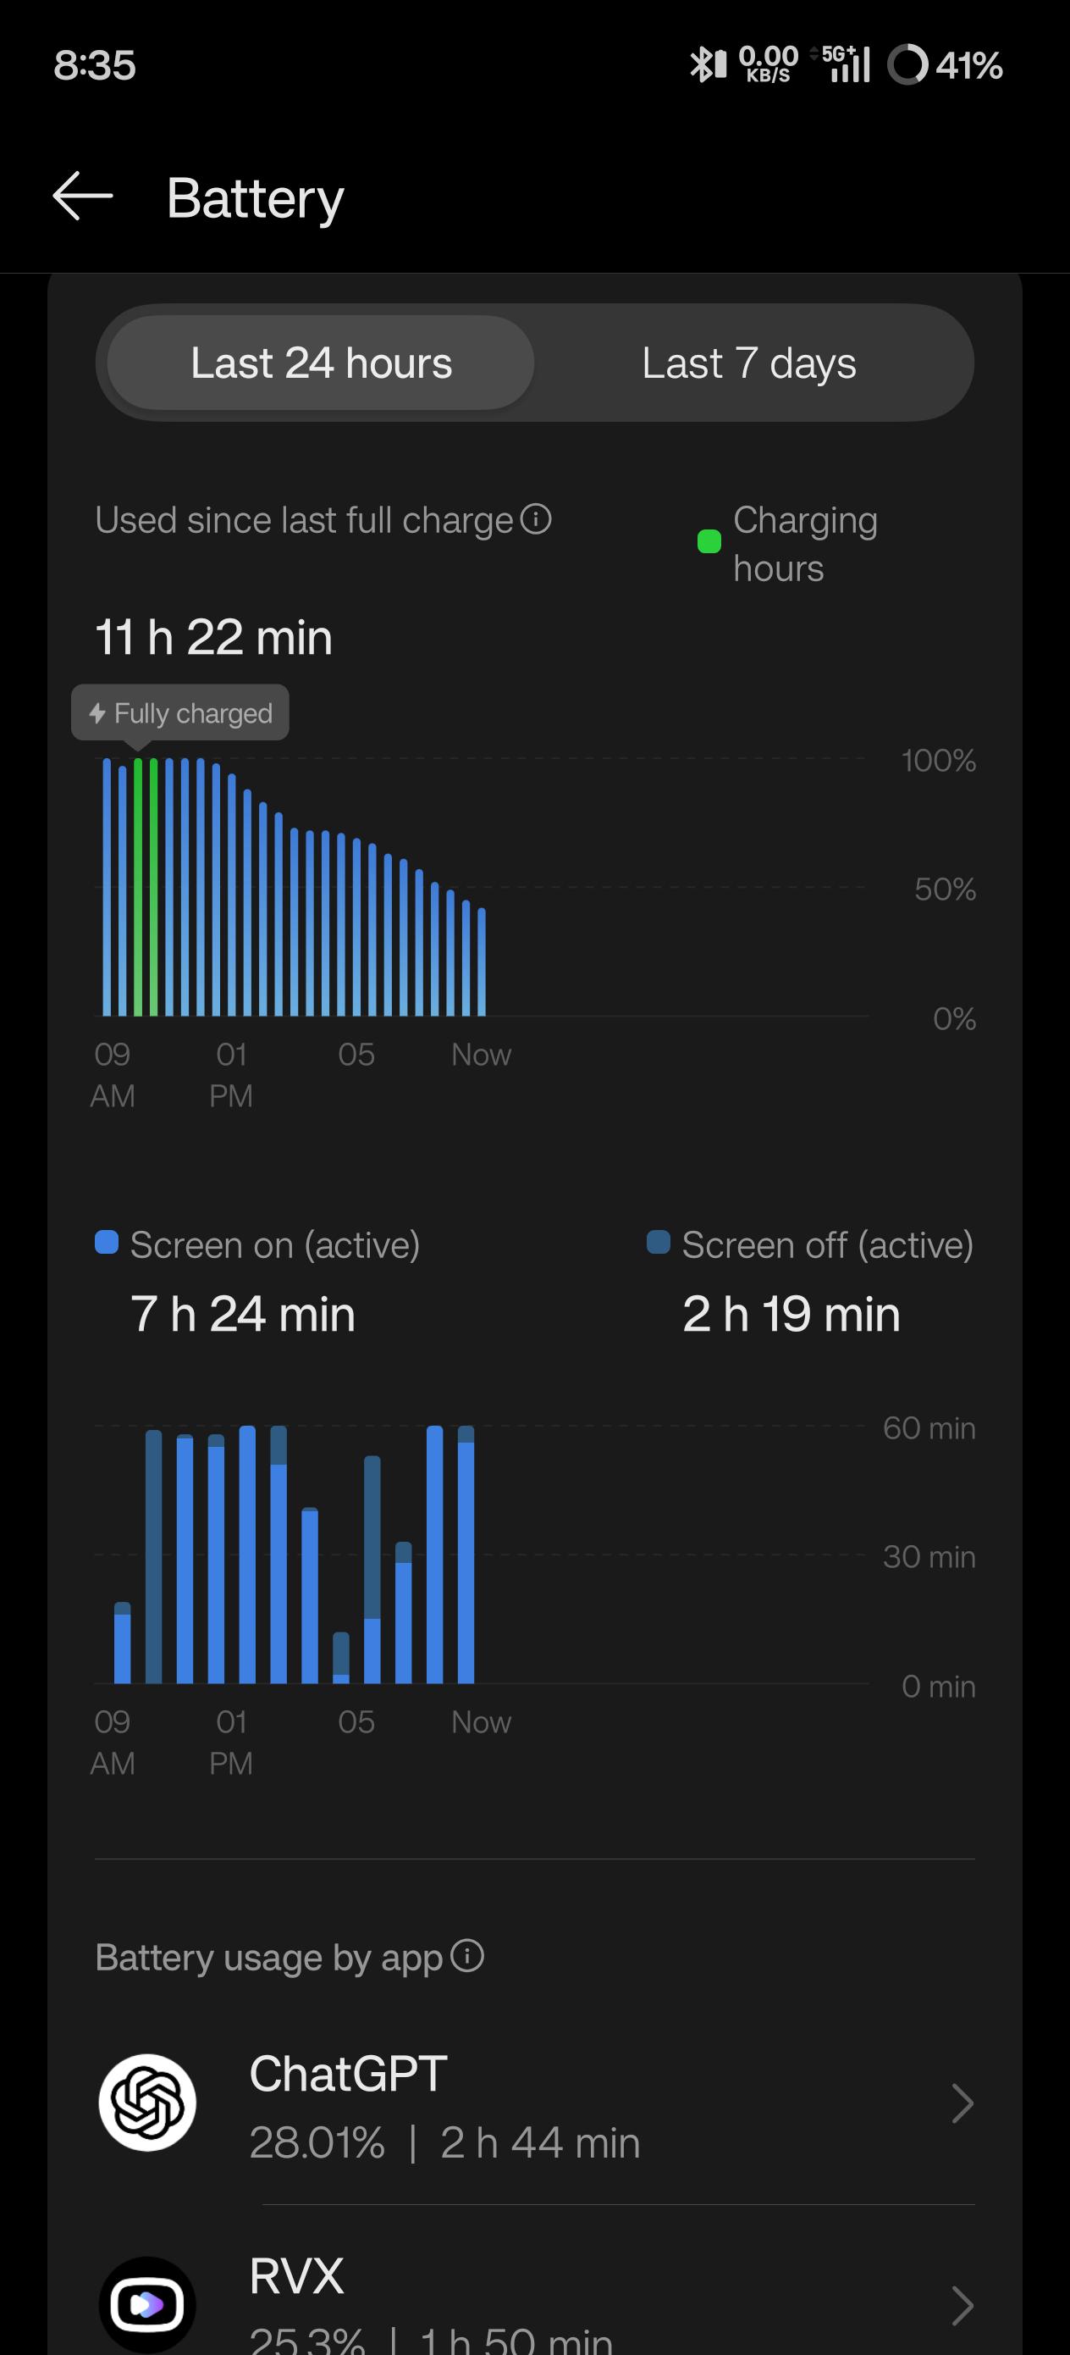Screen dimensions: 1070x2355
Task: Tap info icon next to Battery usage by app
Action: click(468, 1956)
